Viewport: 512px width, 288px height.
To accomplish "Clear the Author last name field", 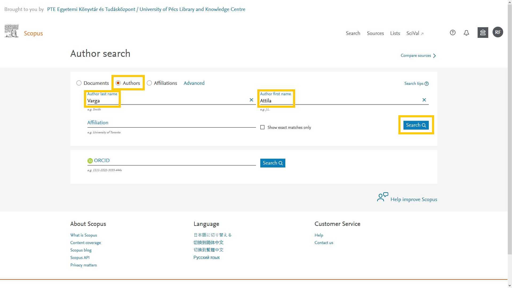I will pos(251,100).
